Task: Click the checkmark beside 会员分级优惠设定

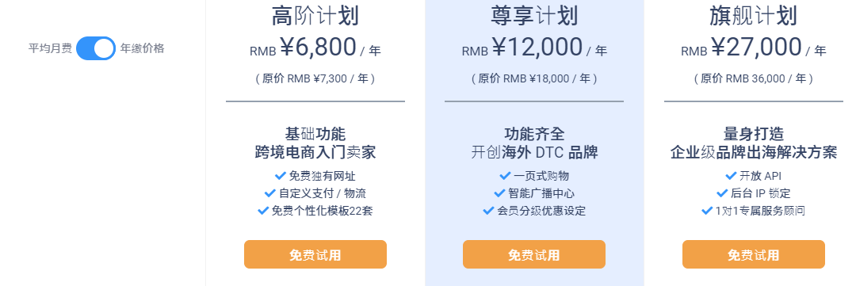Action: [488, 211]
